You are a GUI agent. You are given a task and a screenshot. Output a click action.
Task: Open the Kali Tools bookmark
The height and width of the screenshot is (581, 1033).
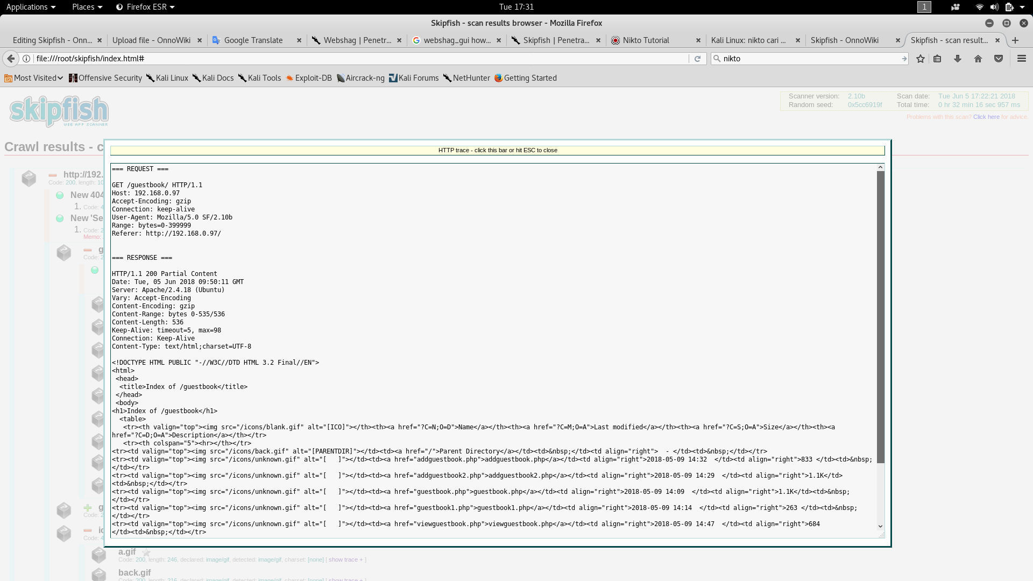260,78
